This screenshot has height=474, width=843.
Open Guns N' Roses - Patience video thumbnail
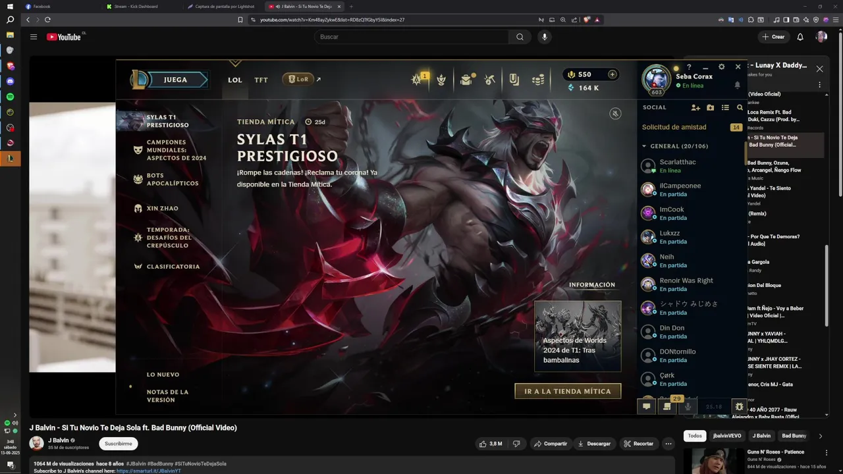click(713, 461)
